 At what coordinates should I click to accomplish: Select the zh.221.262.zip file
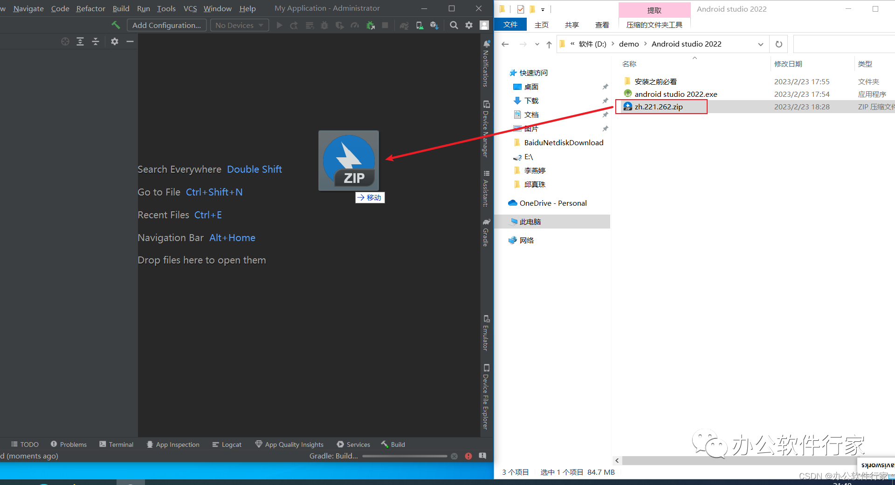(659, 107)
